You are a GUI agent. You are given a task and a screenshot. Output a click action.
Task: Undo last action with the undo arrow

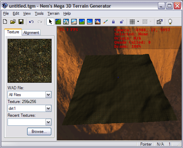(x=31, y=22)
